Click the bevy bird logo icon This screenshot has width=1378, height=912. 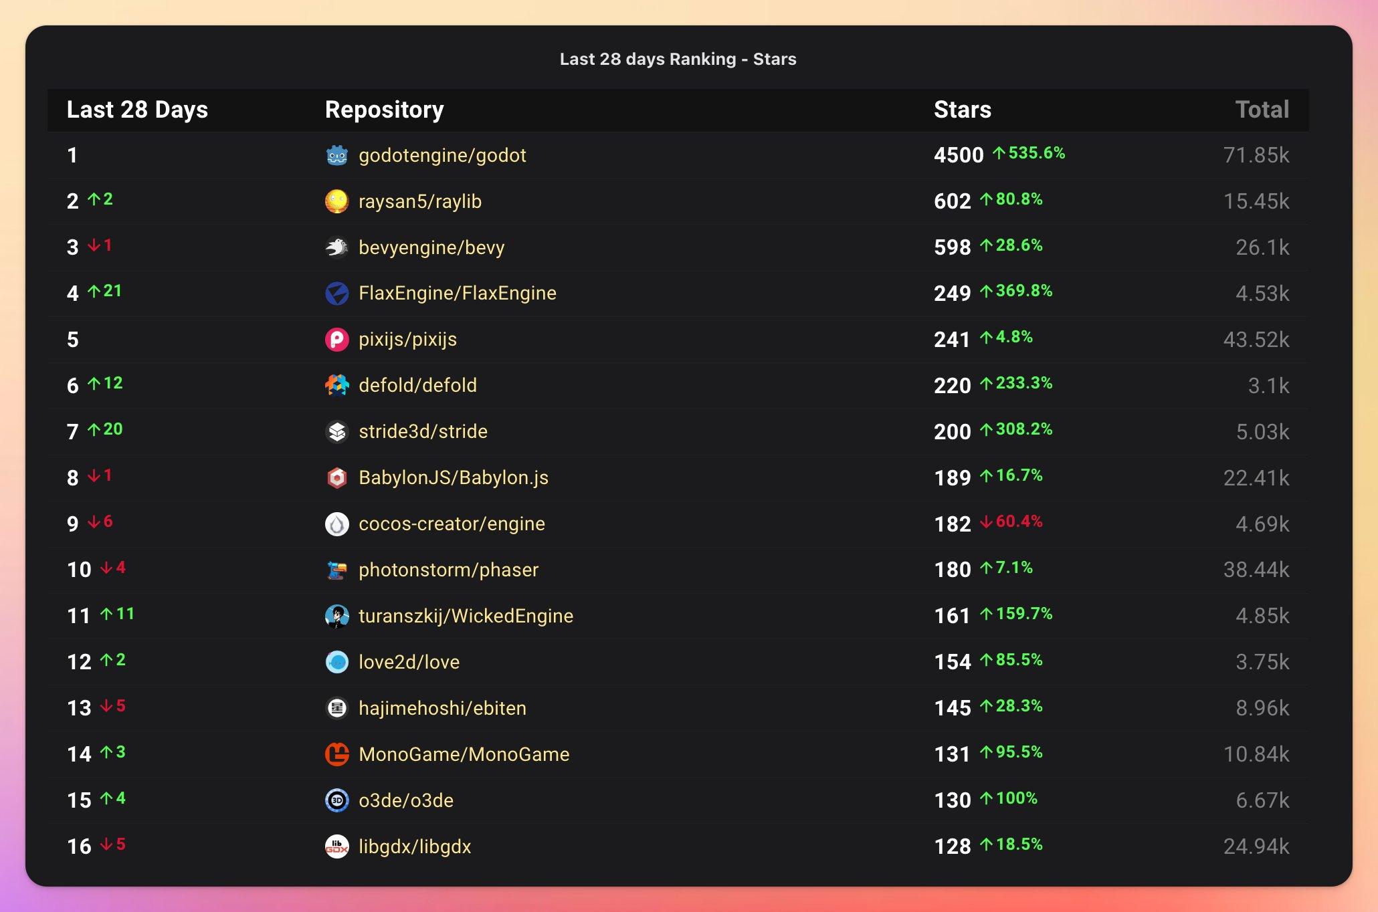click(336, 247)
